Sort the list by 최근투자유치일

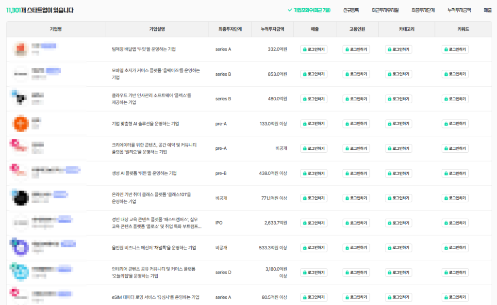pyautogui.click(x=385, y=10)
